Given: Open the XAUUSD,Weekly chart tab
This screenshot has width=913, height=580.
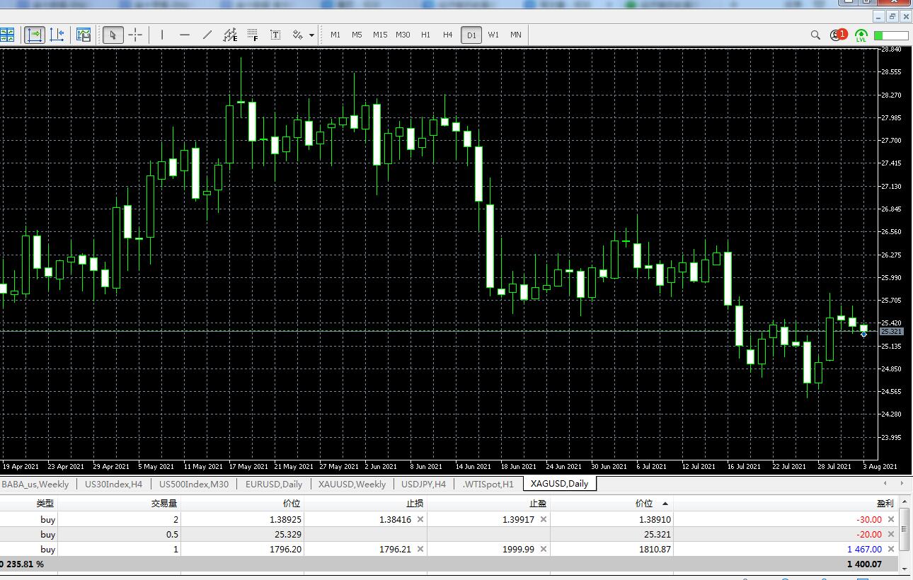Looking at the screenshot, I should (x=352, y=484).
